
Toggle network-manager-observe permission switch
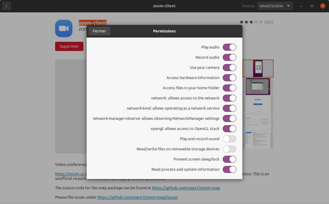(x=229, y=118)
